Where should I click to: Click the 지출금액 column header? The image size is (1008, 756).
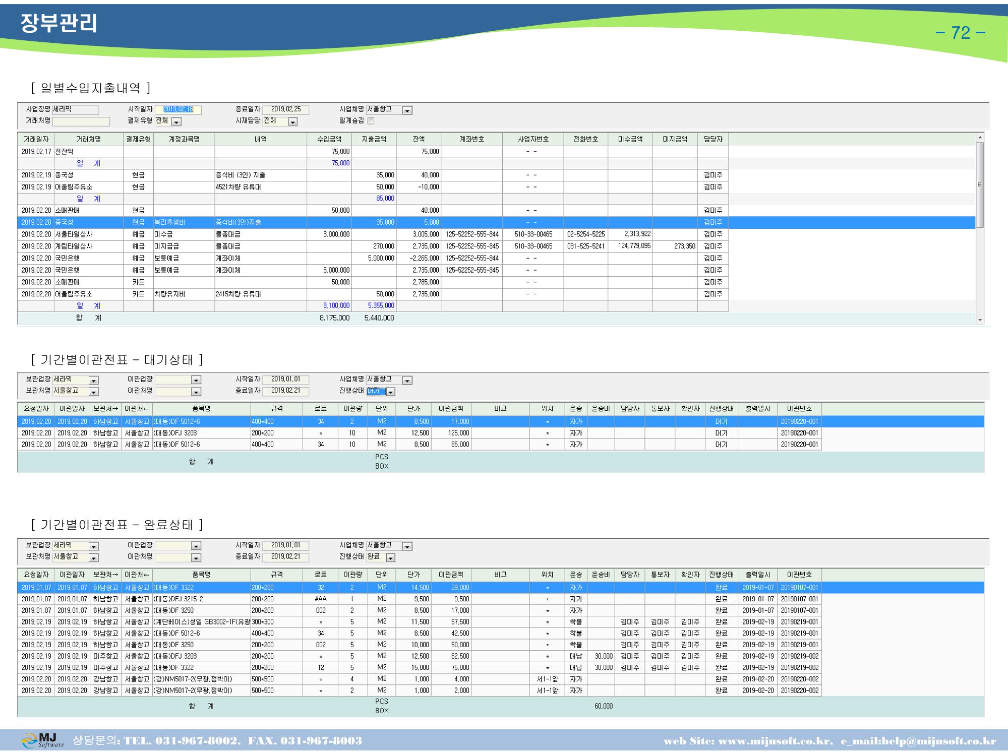[374, 139]
